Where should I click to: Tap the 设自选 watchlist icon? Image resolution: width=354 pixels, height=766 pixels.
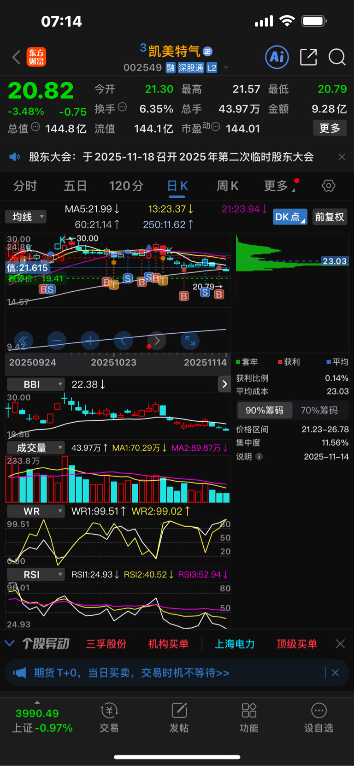(319, 718)
